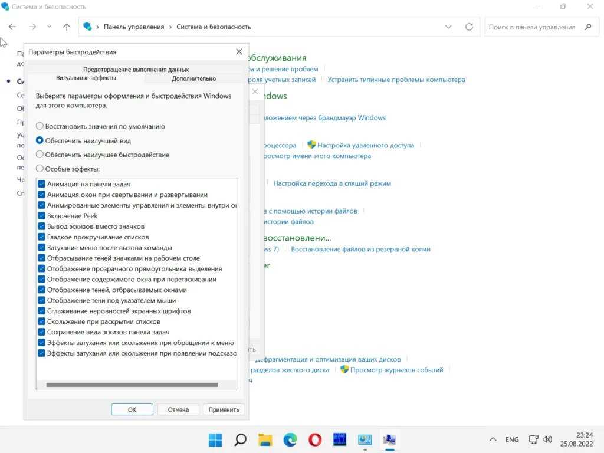Switch to the 'Дополнительно' tab
Image resolution: width=604 pixels, height=453 pixels.
click(194, 78)
